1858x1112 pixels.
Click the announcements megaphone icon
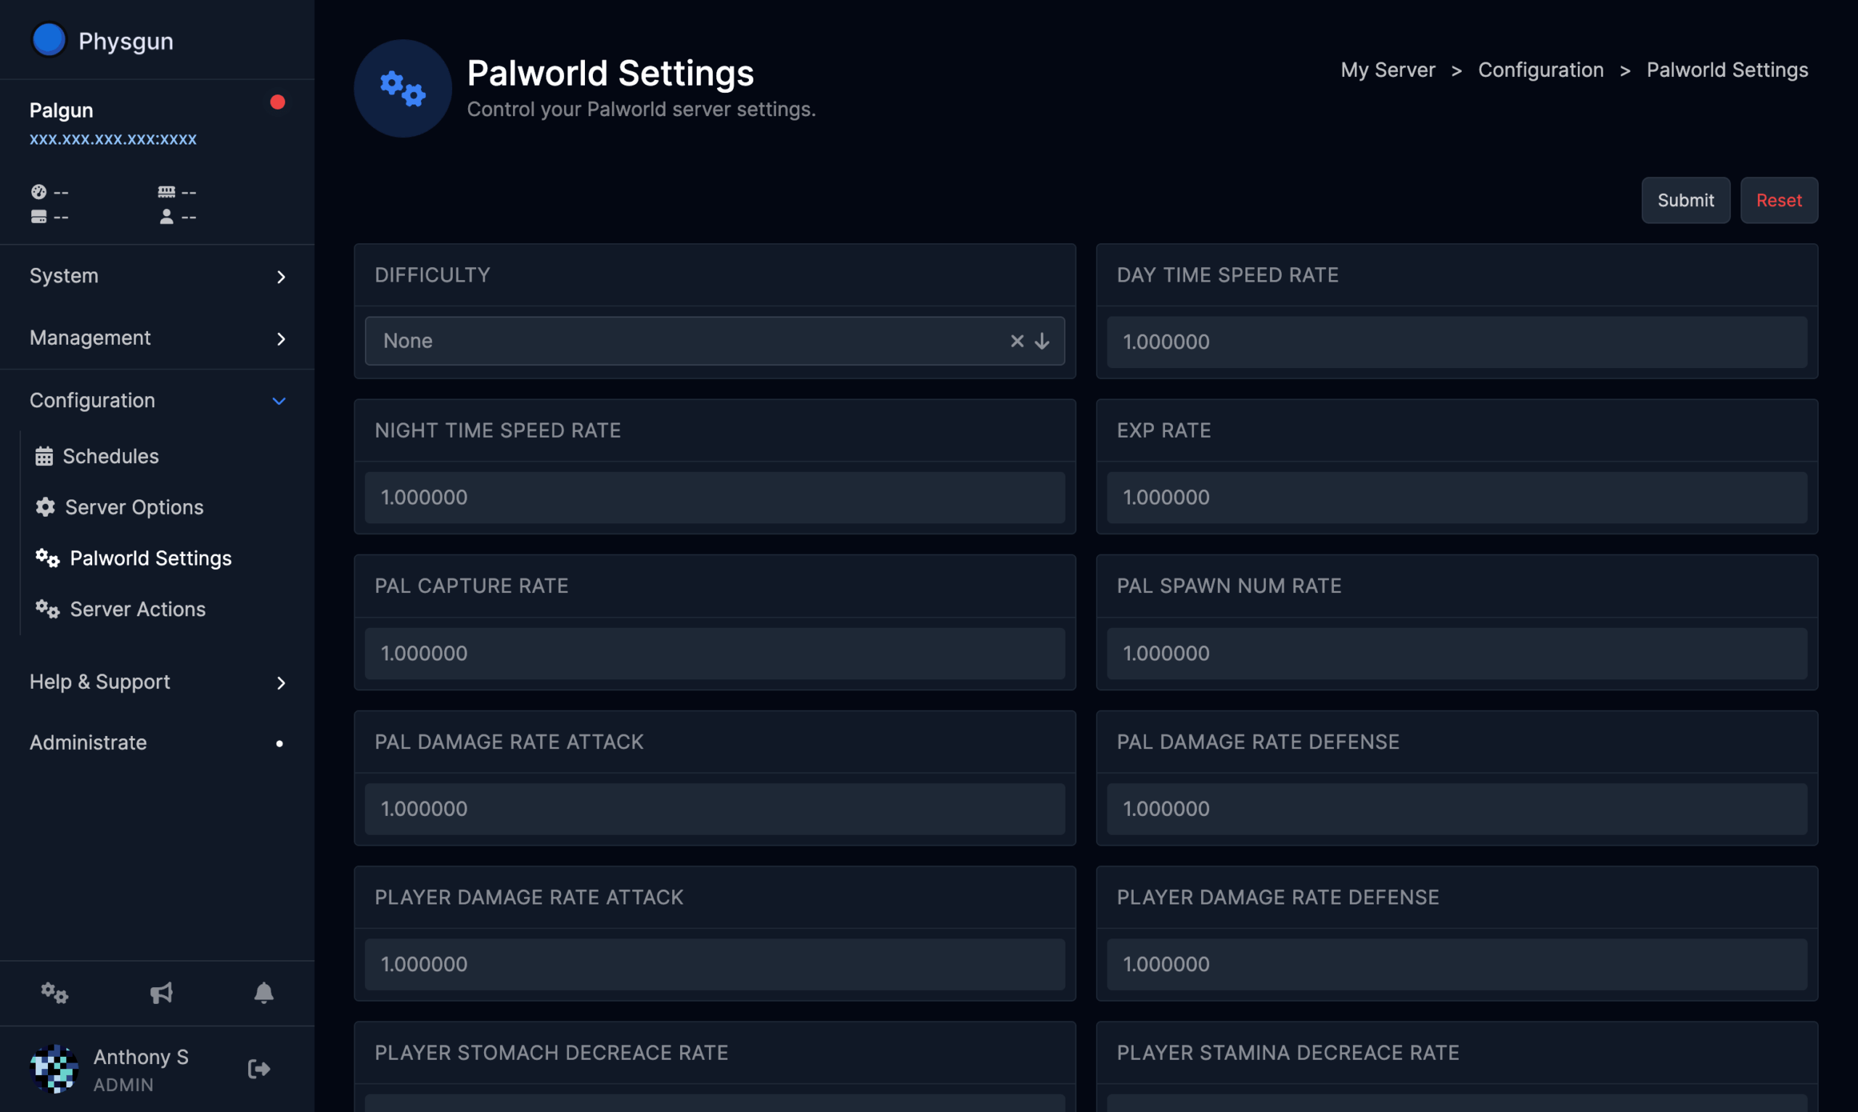point(161,993)
